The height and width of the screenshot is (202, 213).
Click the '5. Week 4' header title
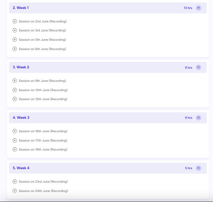coord(21,168)
